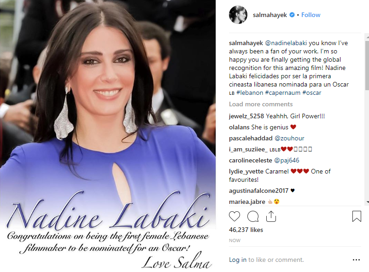Open salmahayek's profile picture avatar
The height and width of the screenshot is (272, 369).
(238, 15)
